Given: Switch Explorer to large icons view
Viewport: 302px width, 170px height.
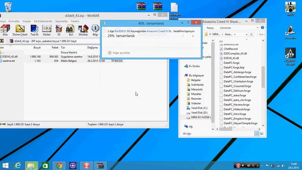Looking at the screenshot, I should pyautogui.click(x=262, y=133).
